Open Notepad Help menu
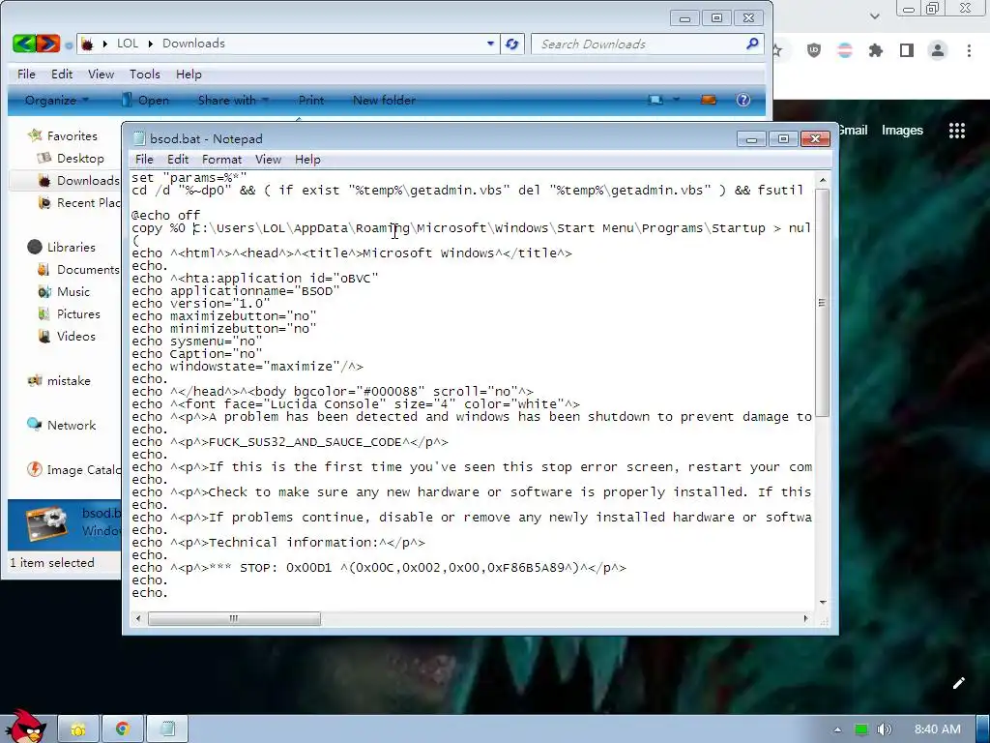This screenshot has height=743, width=990. coord(307,160)
